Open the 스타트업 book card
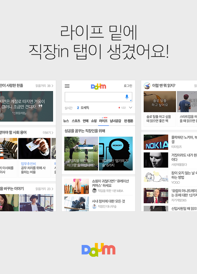 point(187,109)
